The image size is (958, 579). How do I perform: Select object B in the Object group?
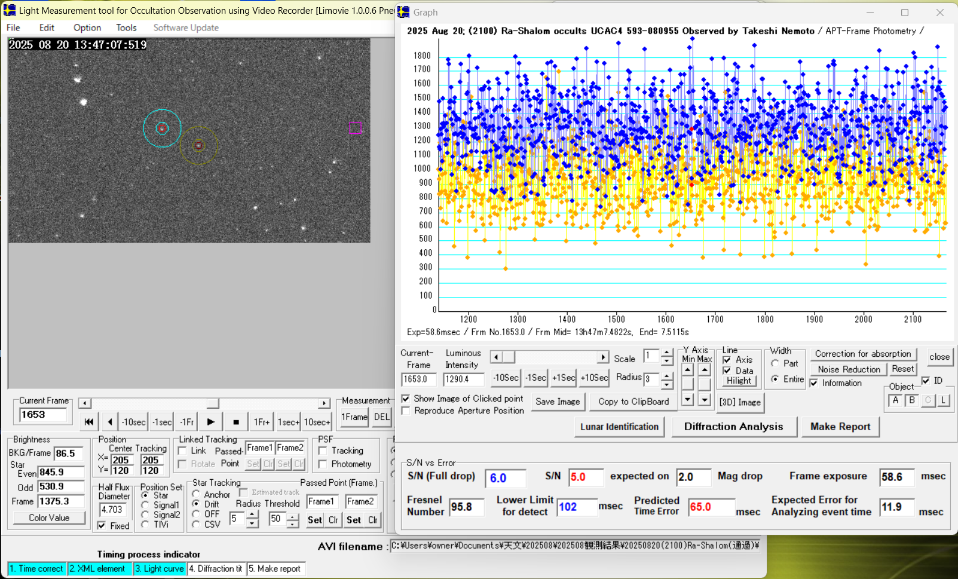pos(911,400)
